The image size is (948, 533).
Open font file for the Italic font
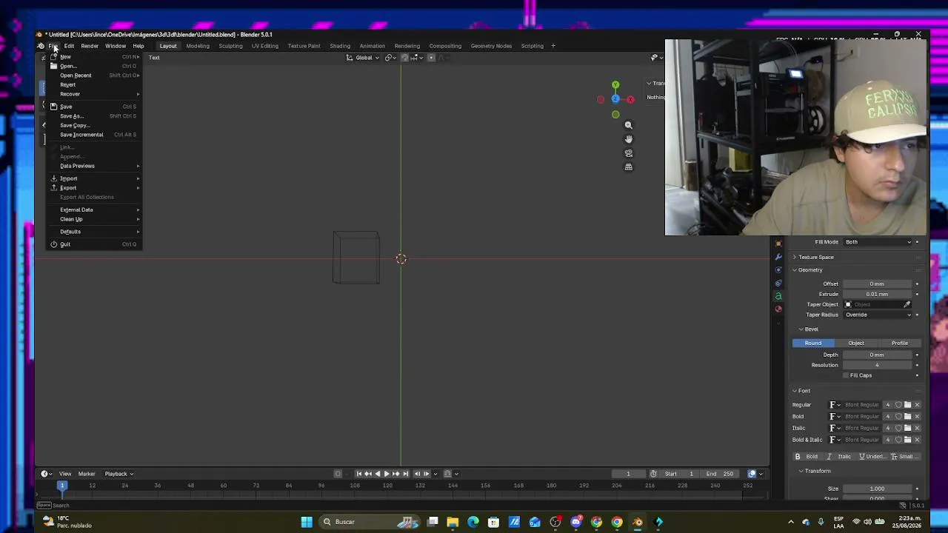(908, 428)
